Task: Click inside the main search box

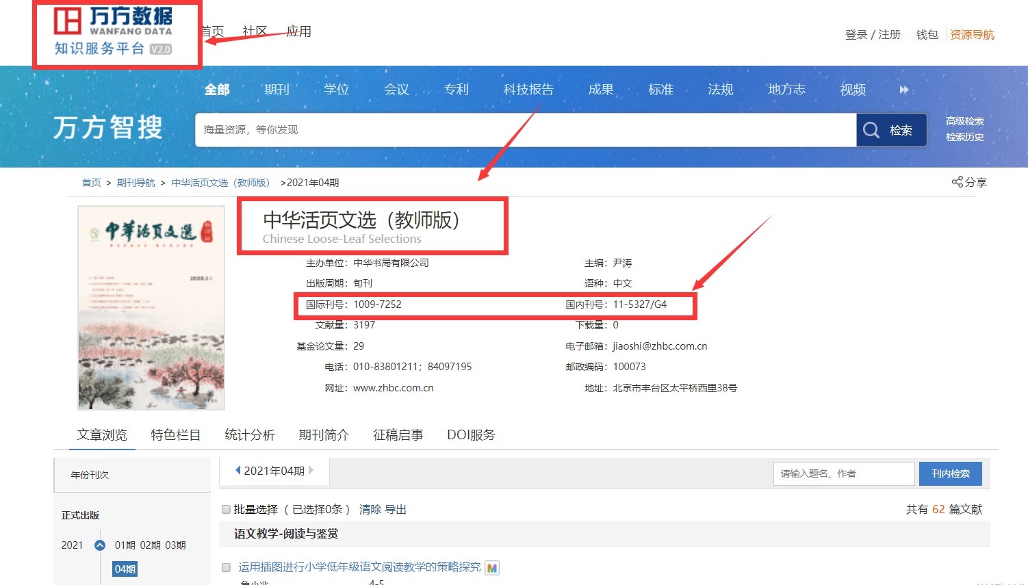Action: pyautogui.click(x=524, y=130)
